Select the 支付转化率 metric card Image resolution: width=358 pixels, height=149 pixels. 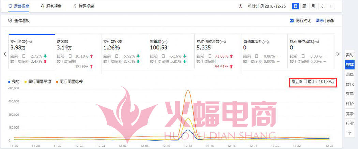point(124,51)
